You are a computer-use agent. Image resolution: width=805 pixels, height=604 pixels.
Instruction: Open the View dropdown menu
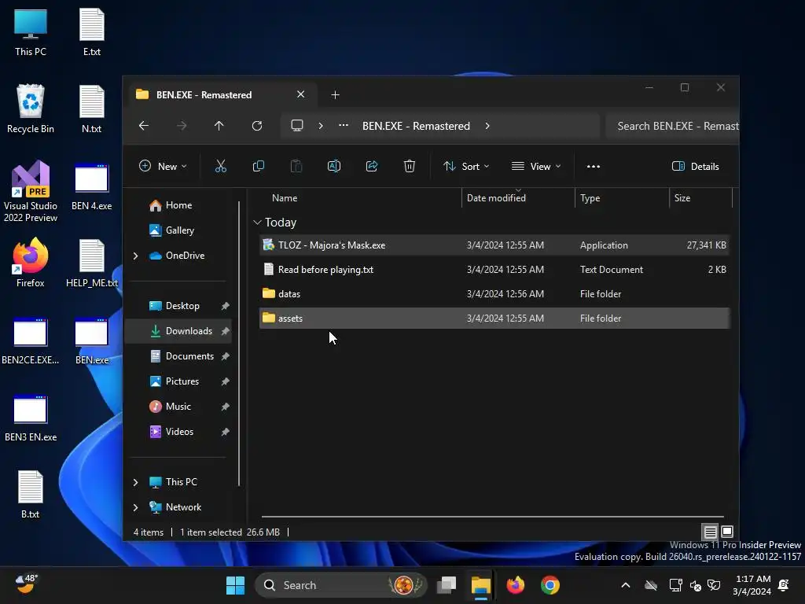[536, 167]
